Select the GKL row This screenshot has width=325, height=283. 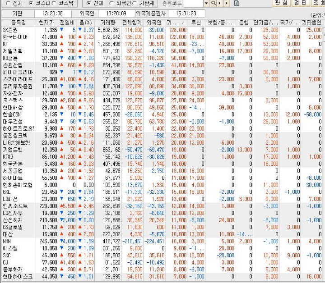click(162, 192)
